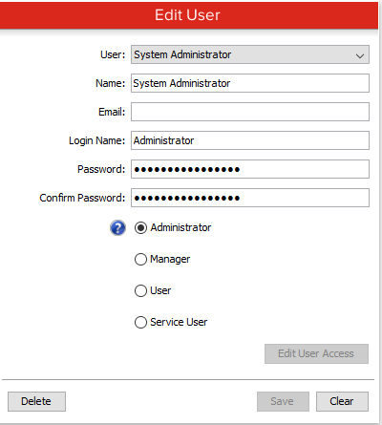Click the Email label
The width and height of the screenshot is (382, 425).
click(x=112, y=112)
